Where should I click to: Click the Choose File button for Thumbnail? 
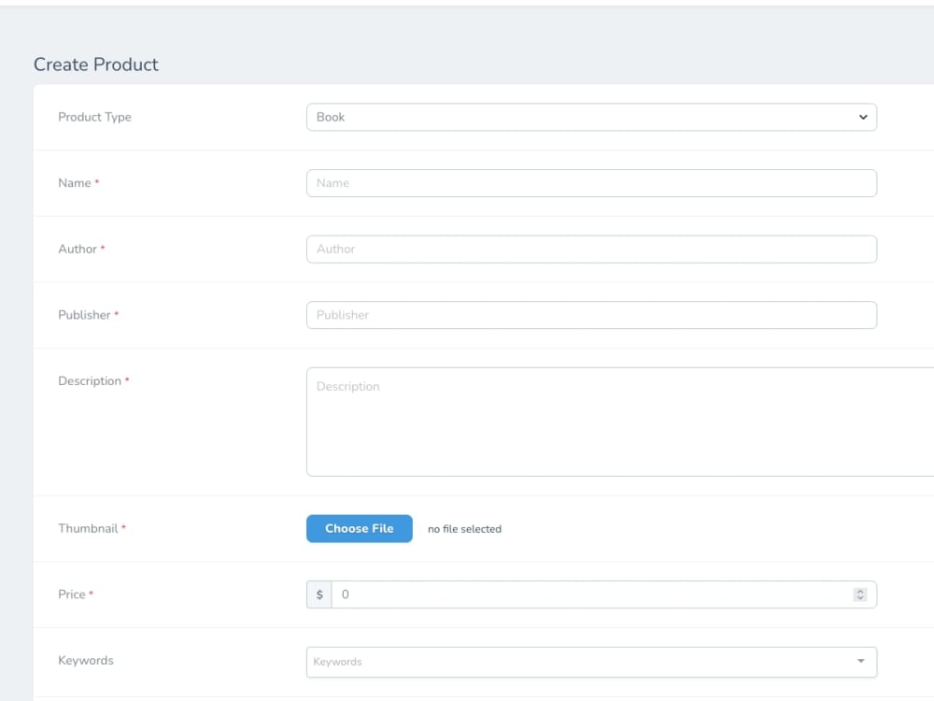(x=359, y=528)
